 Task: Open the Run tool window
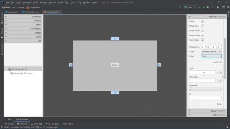tap(10, 124)
